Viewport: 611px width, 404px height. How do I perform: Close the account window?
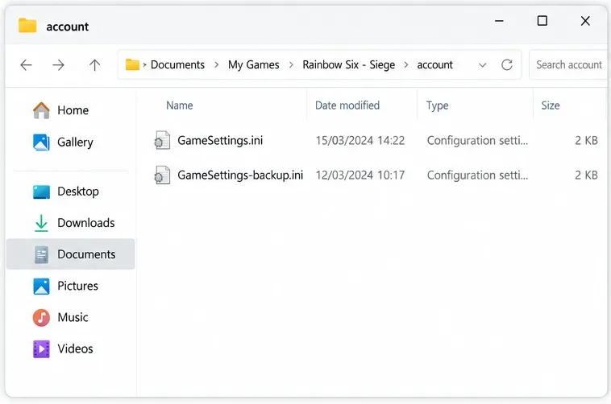tap(585, 21)
